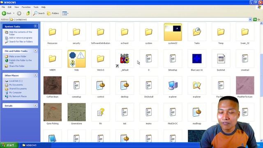Image resolution: width=263 pixels, height=148 pixels.
Task: Toggle the Folders pane button
Action: [53, 13]
